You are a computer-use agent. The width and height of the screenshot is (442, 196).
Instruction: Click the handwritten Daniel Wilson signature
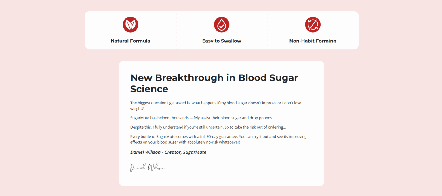pyautogui.click(x=148, y=167)
